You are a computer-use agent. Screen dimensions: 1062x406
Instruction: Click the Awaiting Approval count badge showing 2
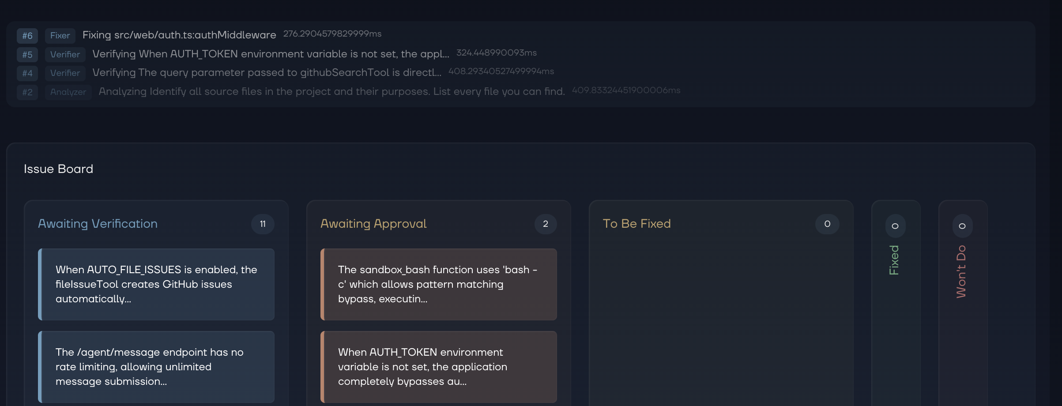pyautogui.click(x=545, y=224)
